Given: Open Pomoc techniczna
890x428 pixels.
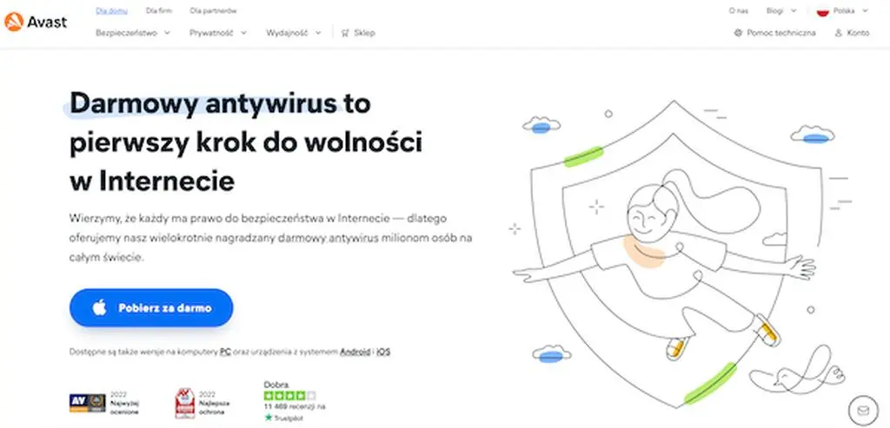Looking at the screenshot, I should (774, 33).
